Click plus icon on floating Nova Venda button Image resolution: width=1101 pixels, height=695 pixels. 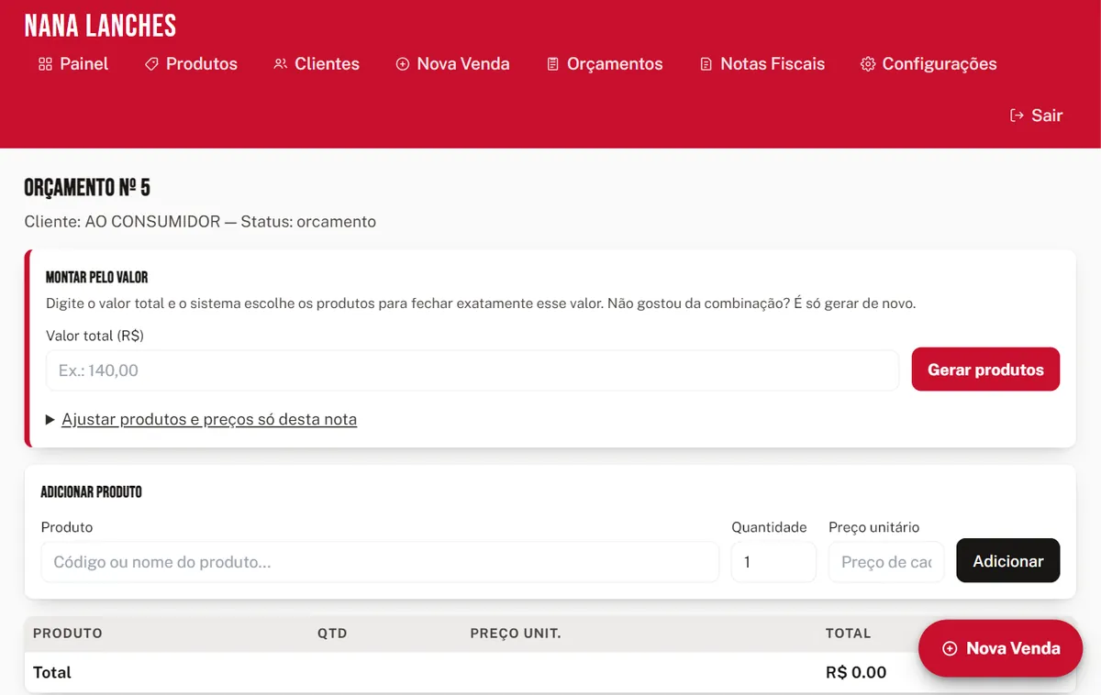tap(950, 648)
